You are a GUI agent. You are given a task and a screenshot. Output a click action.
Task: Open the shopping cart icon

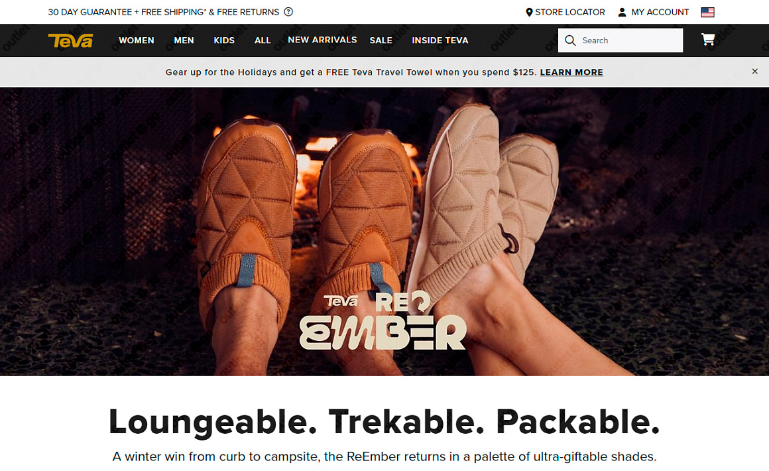708,40
